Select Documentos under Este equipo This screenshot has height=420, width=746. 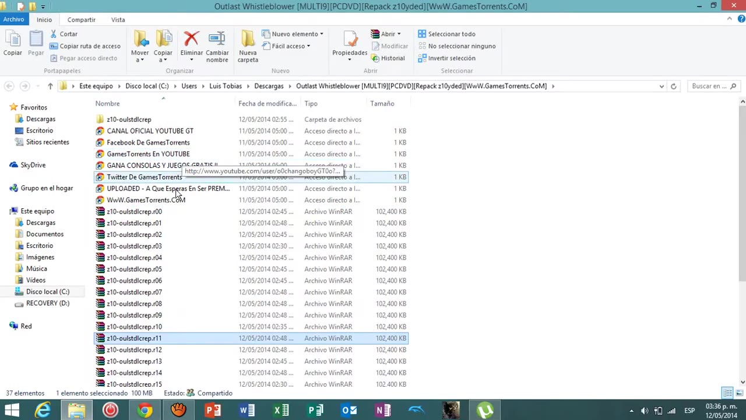(45, 235)
